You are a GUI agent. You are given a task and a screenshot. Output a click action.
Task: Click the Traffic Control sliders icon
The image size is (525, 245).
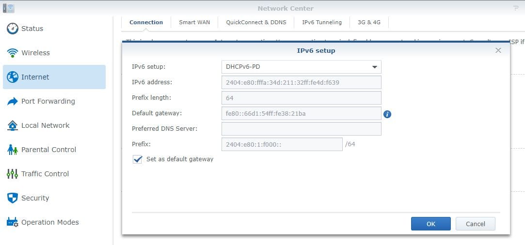click(13, 174)
